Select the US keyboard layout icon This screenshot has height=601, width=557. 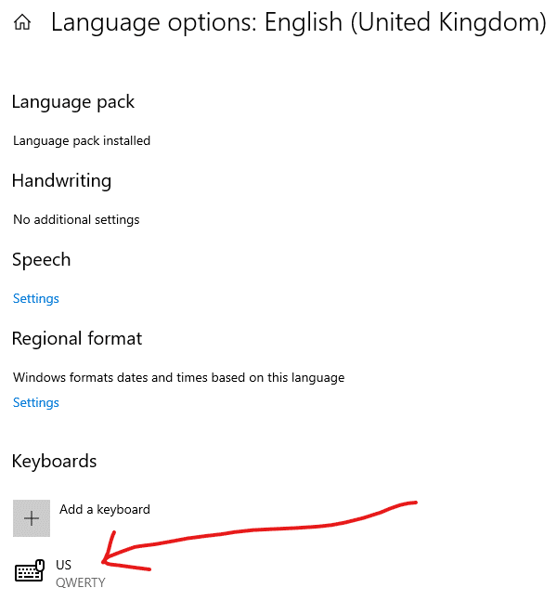click(30, 571)
